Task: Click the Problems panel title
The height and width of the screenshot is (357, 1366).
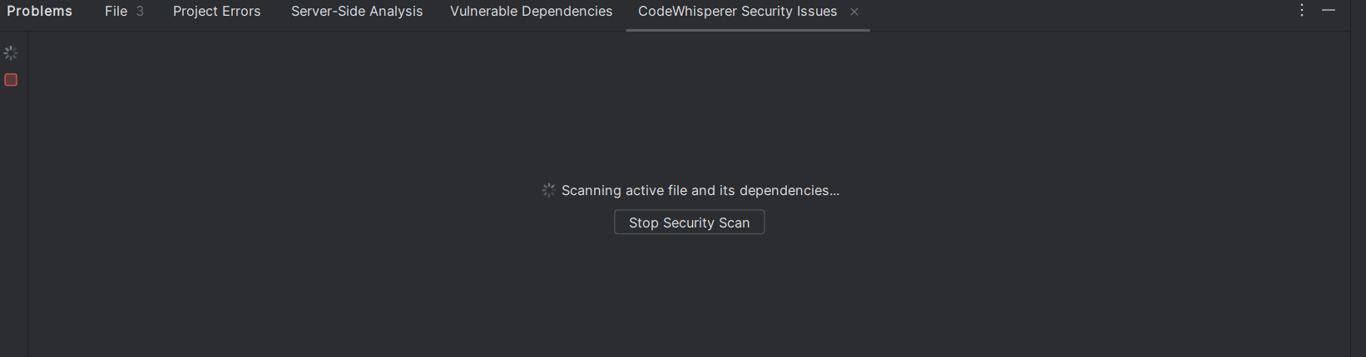Action: click(x=39, y=12)
